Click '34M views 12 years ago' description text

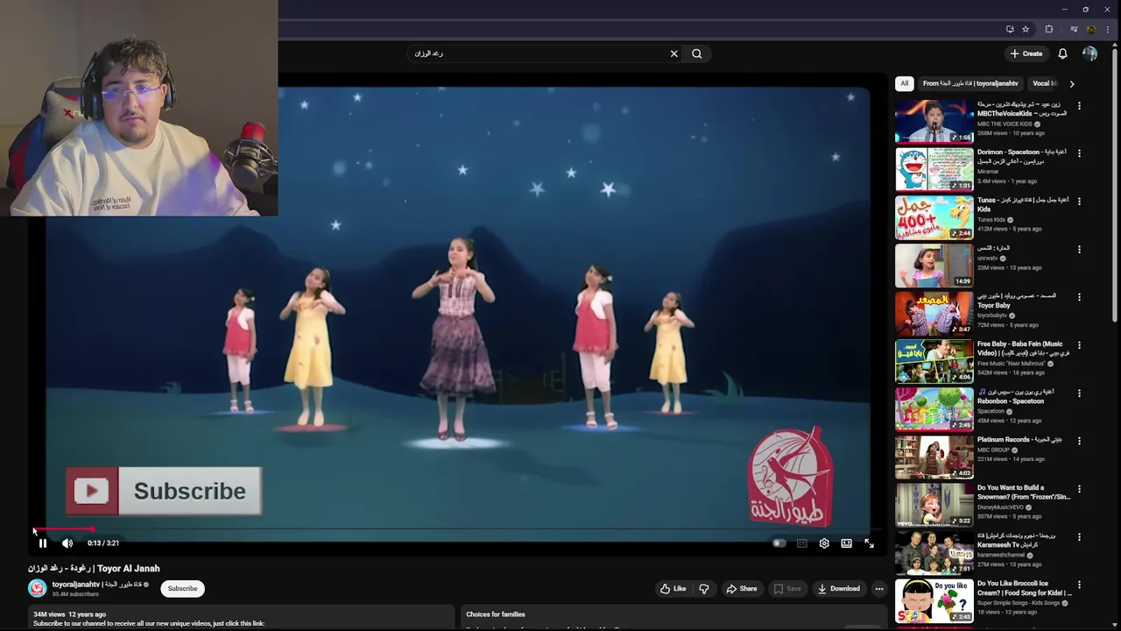tap(69, 614)
